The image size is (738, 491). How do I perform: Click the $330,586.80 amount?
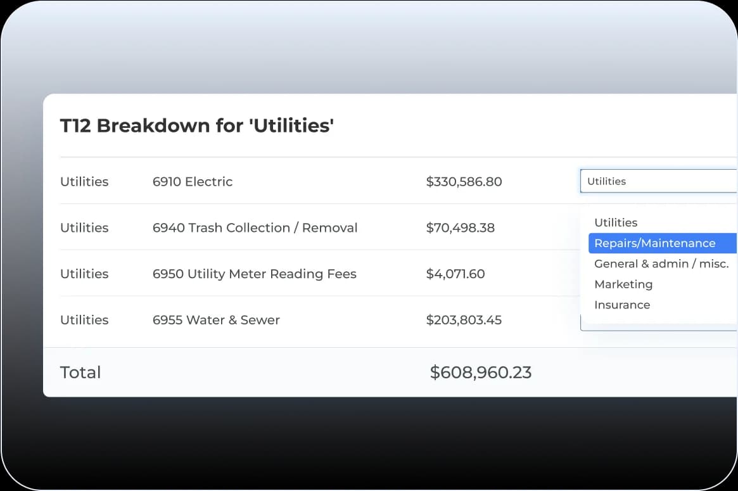[464, 182]
